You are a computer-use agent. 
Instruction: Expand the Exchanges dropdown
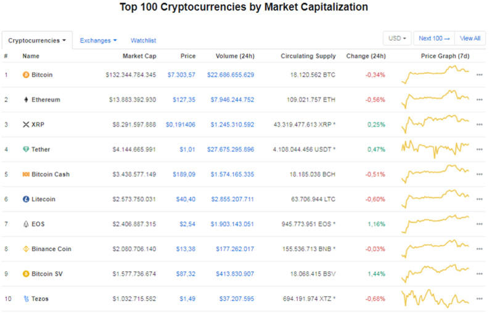pyautogui.click(x=98, y=41)
